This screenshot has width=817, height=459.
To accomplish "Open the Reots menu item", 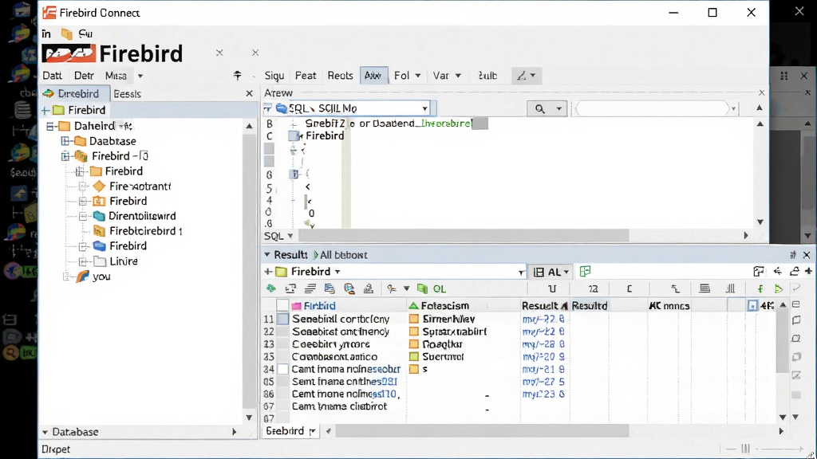I will coord(340,76).
